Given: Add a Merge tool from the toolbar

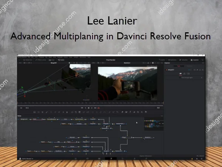Looking at the screenshot, I should [72, 112].
